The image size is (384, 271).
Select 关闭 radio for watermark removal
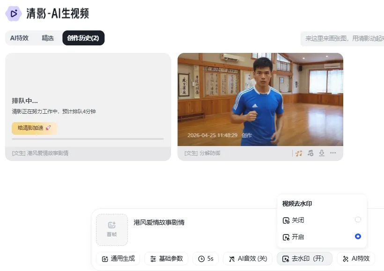coord(358,220)
